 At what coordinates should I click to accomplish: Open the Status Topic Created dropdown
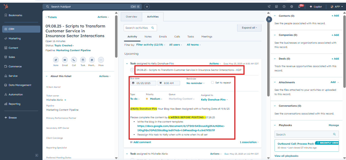coord(64,46)
